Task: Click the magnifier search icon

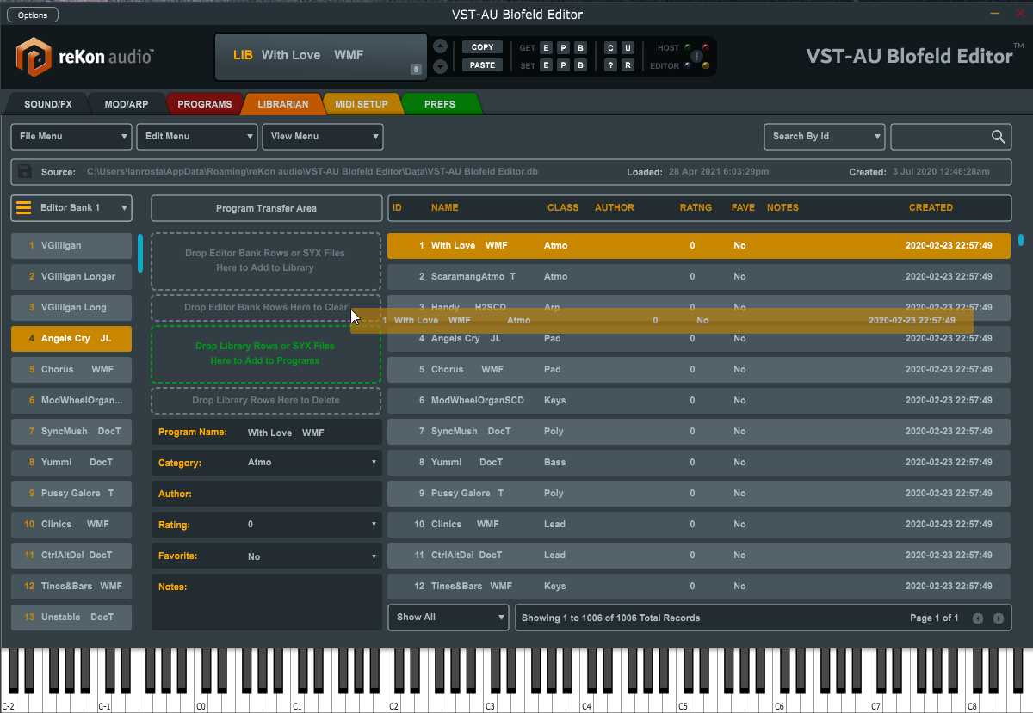Action: pos(999,136)
